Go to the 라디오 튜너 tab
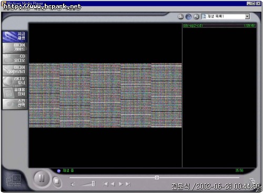Image resolution: width=263 pixels, height=193 pixels. coord(15,81)
